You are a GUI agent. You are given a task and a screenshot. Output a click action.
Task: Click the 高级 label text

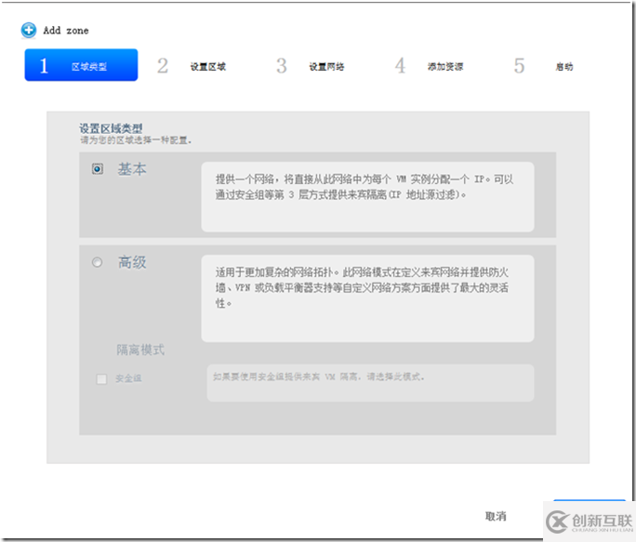click(x=132, y=263)
